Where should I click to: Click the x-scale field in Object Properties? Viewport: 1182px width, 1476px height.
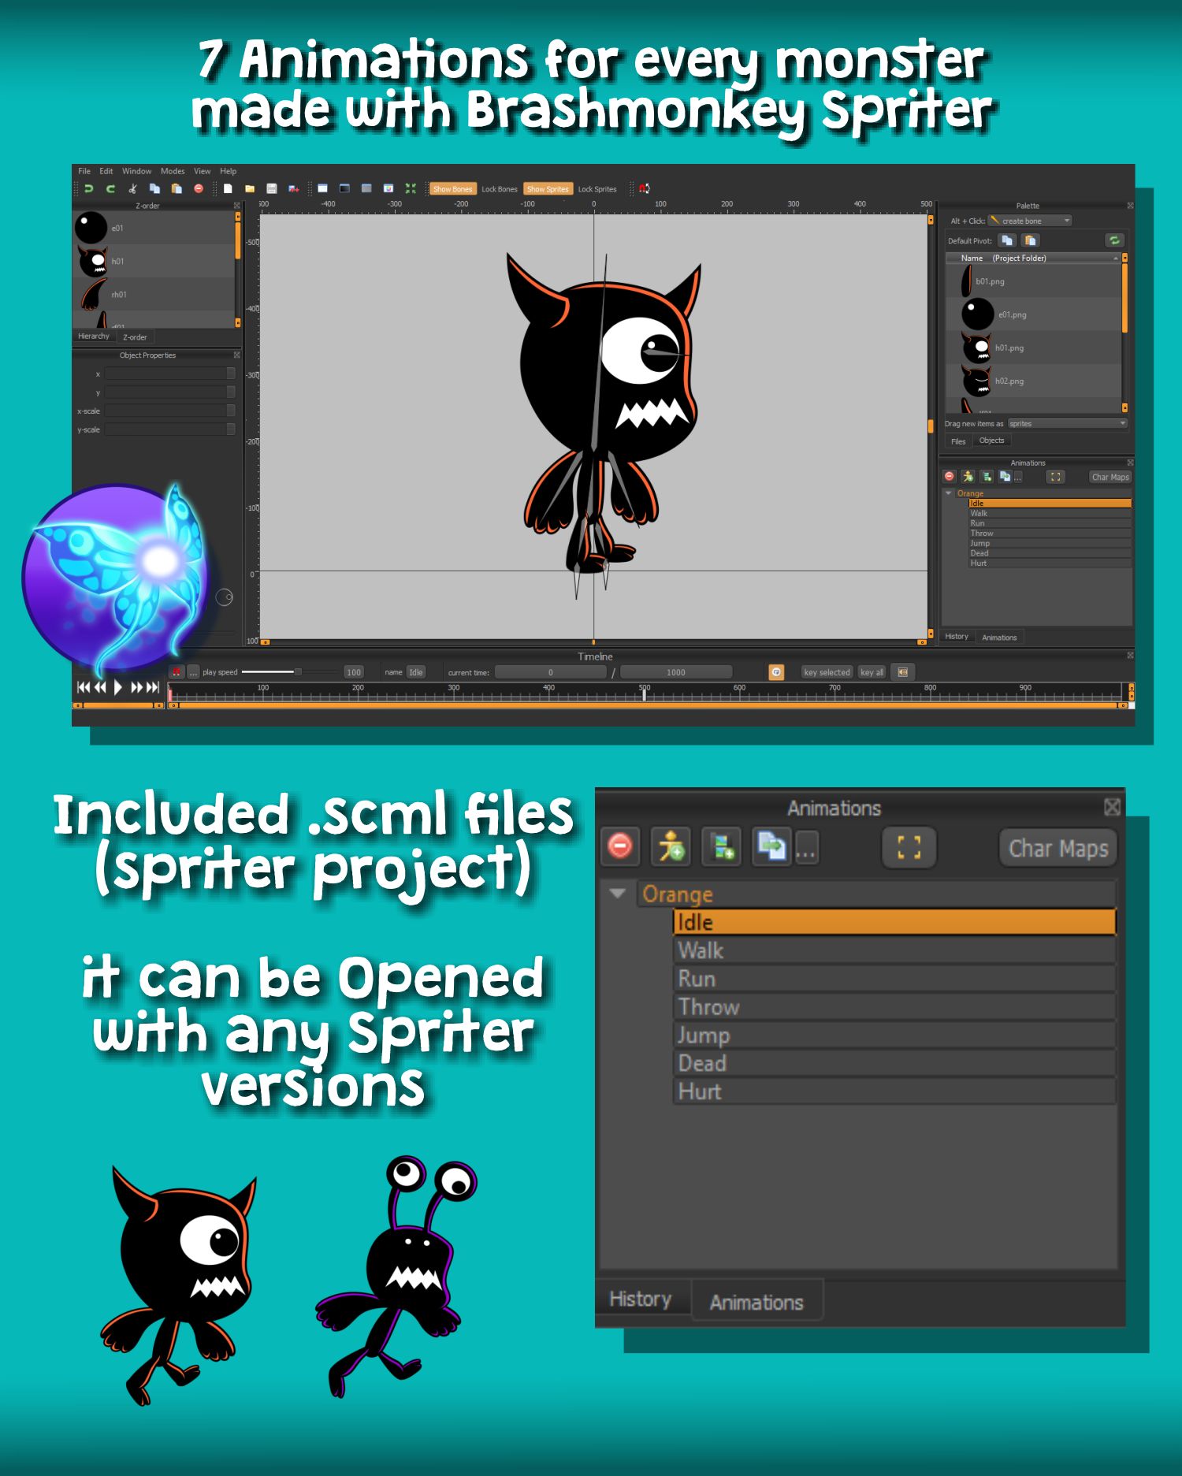point(169,411)
